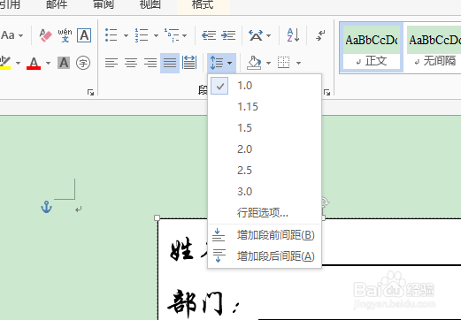461x320 pixels.
Task: Expand font color dropdown arrow
Action: (x=48, y=63)
